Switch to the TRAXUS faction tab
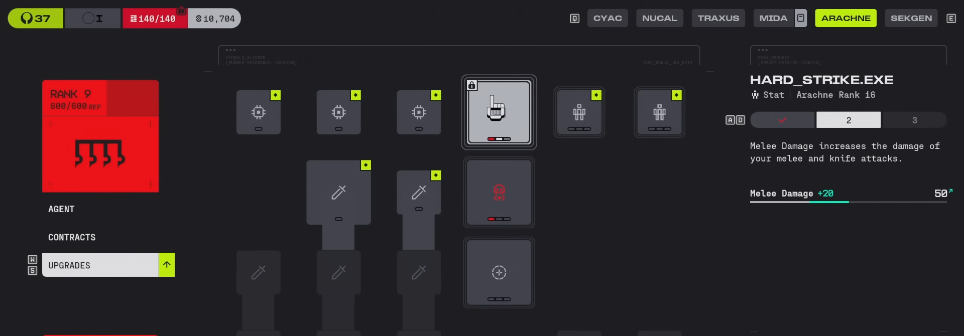 tap(718, 18)
